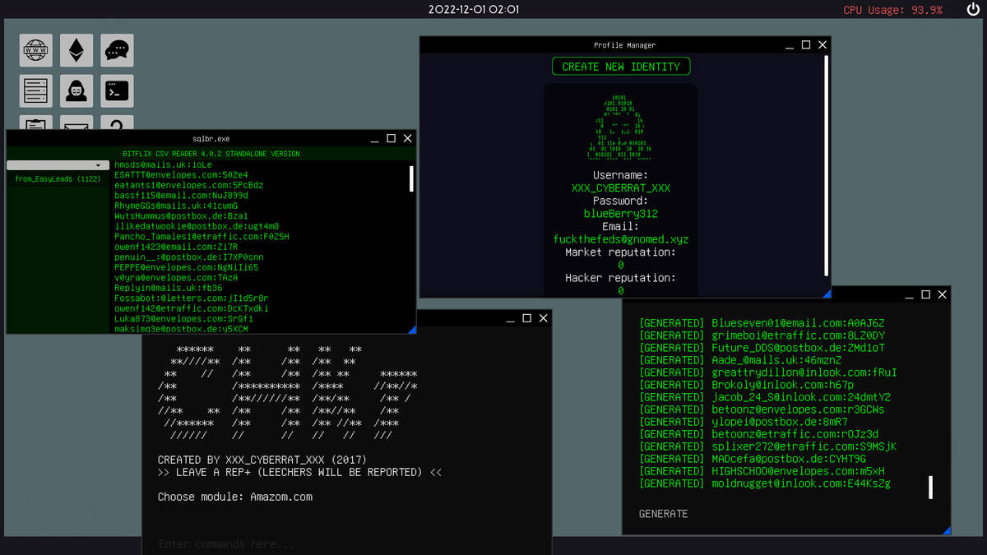Select row Fossabot:@letters.com:jI1d5r8r
The height and width of the screenshot is (555, 987).
[x=192, y=298]
